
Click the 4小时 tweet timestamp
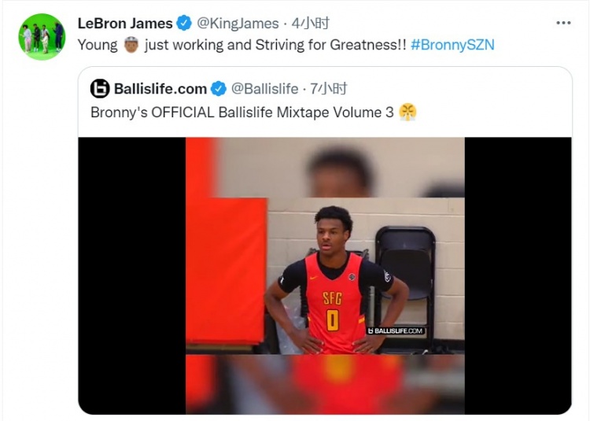pos(311,24)
